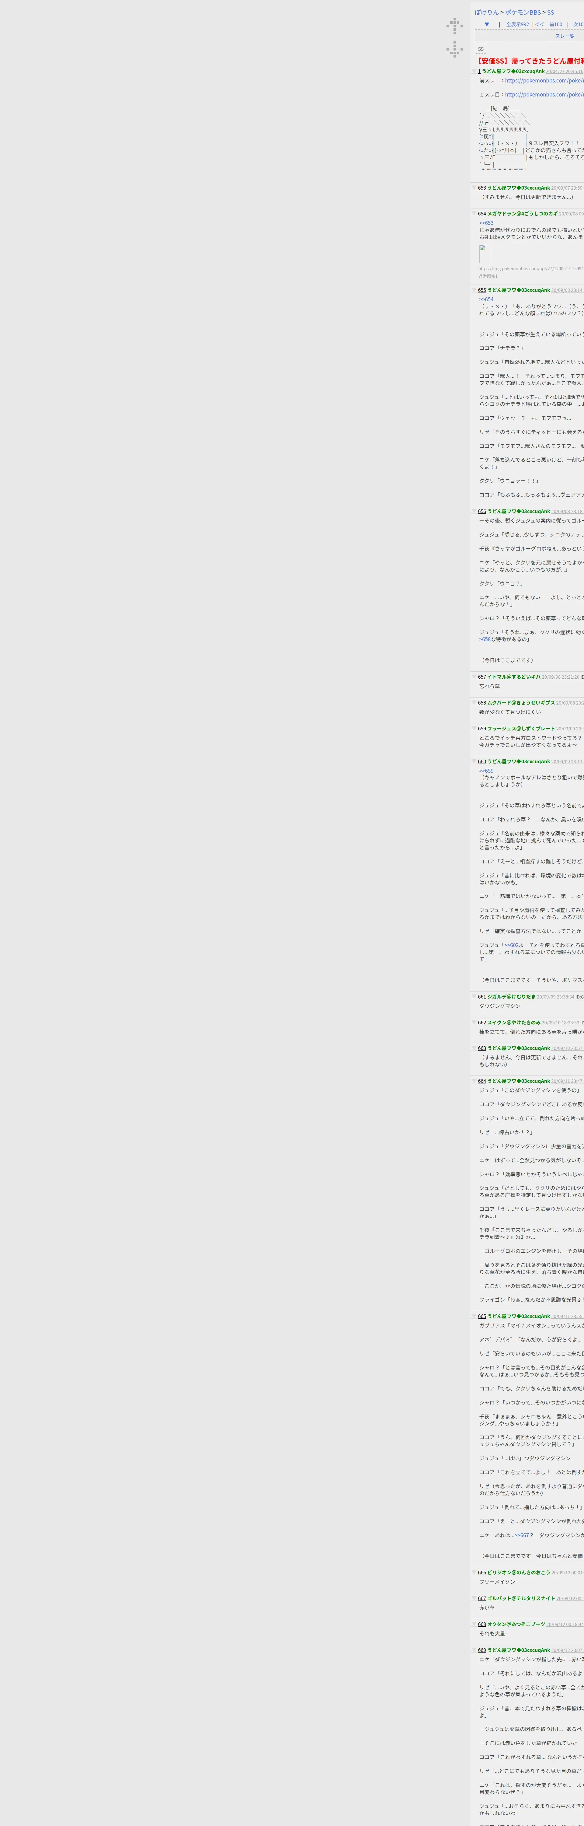Image resolution: width=584 pixels, height=1826 pixels.
Task: Open post number 655 anchor
Action: click(x=482, y=290)
